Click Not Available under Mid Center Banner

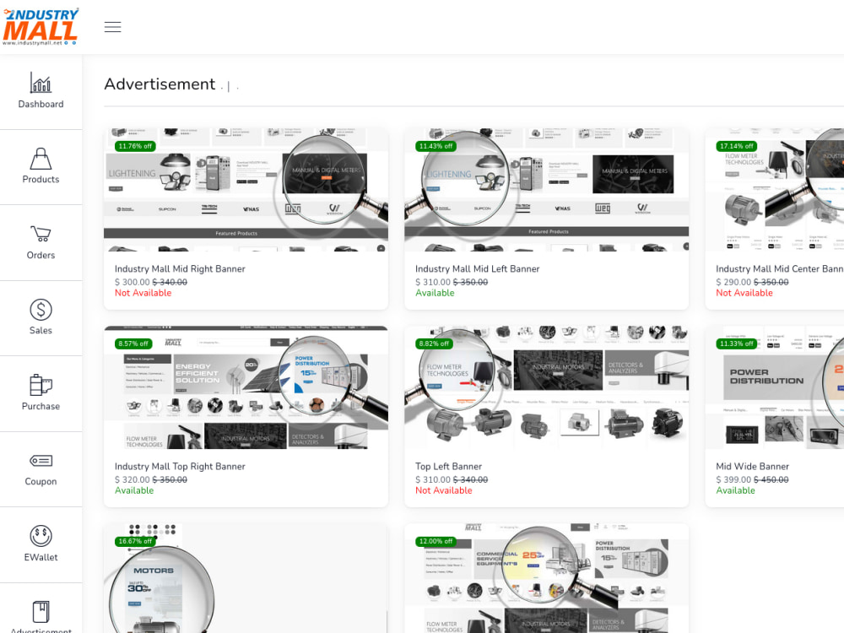coord(744,293)
